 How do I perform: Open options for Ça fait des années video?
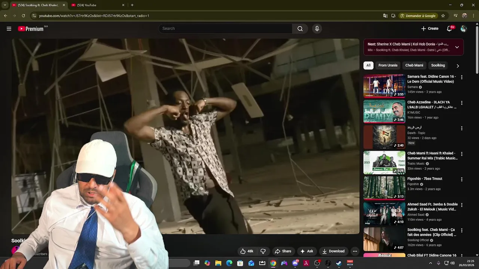[x=461, y=231]
